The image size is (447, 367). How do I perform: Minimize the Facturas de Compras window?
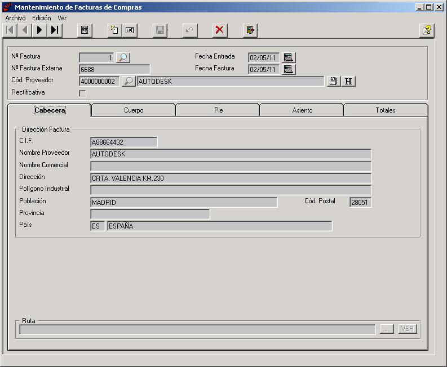point(419,7)
